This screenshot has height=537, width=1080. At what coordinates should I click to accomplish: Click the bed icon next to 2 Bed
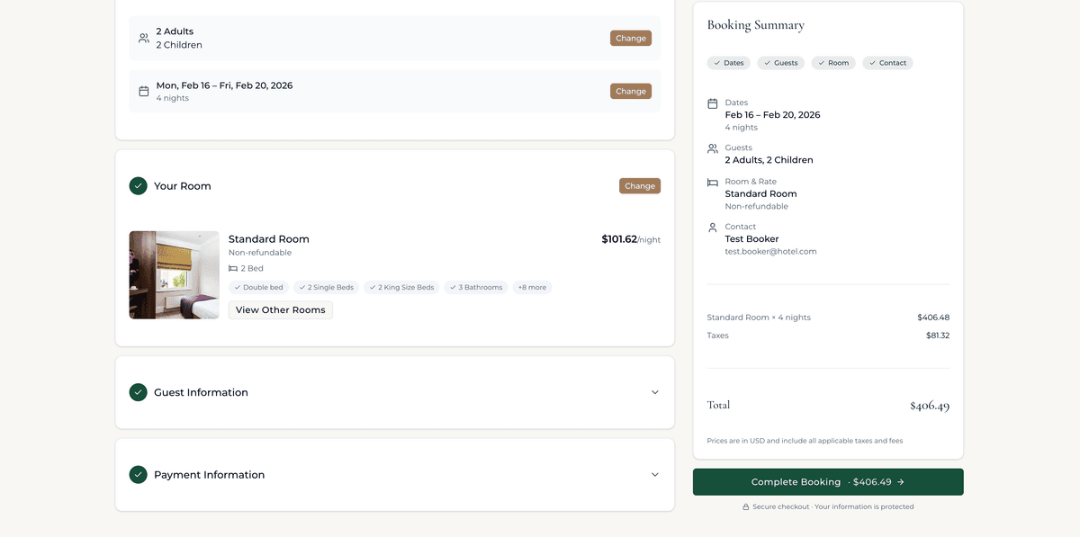coord(232,267)
